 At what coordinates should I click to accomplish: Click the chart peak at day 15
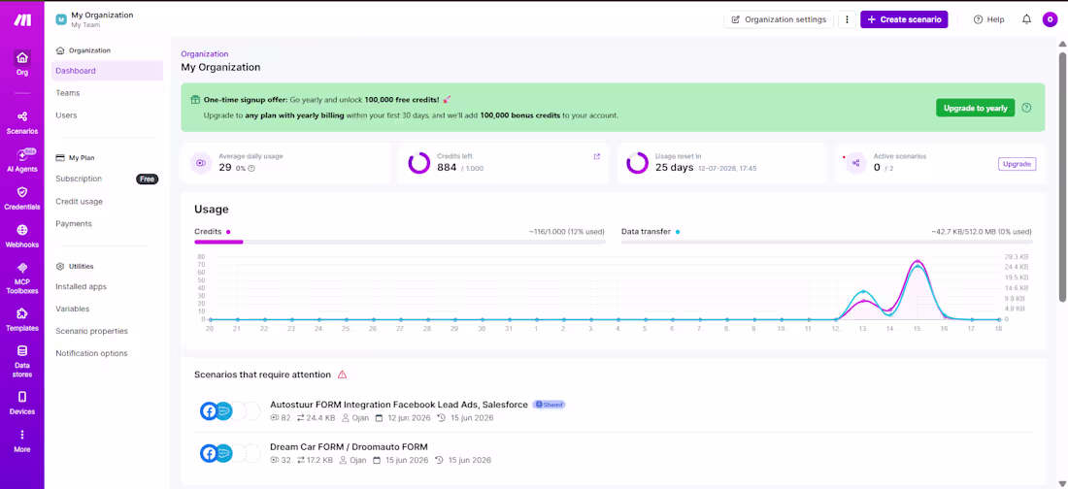tap(918, 262)
